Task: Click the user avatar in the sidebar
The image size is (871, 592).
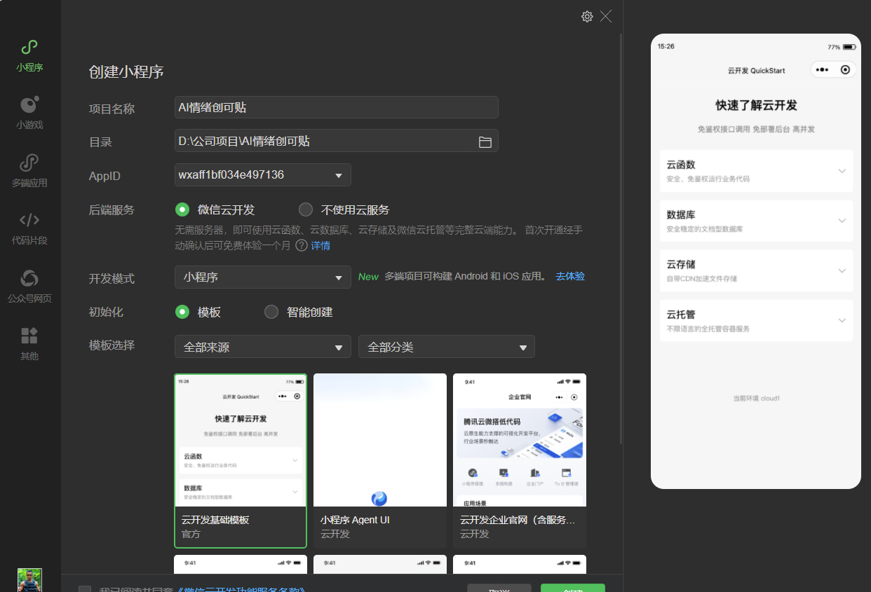Action: click(29, 580)
